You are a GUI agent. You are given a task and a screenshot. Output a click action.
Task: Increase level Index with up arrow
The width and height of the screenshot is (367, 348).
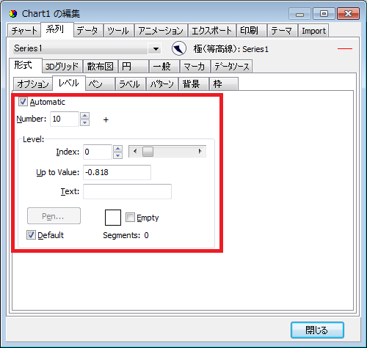(118, 148)
